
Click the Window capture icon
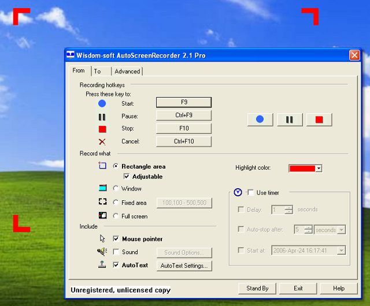[103, 188]
